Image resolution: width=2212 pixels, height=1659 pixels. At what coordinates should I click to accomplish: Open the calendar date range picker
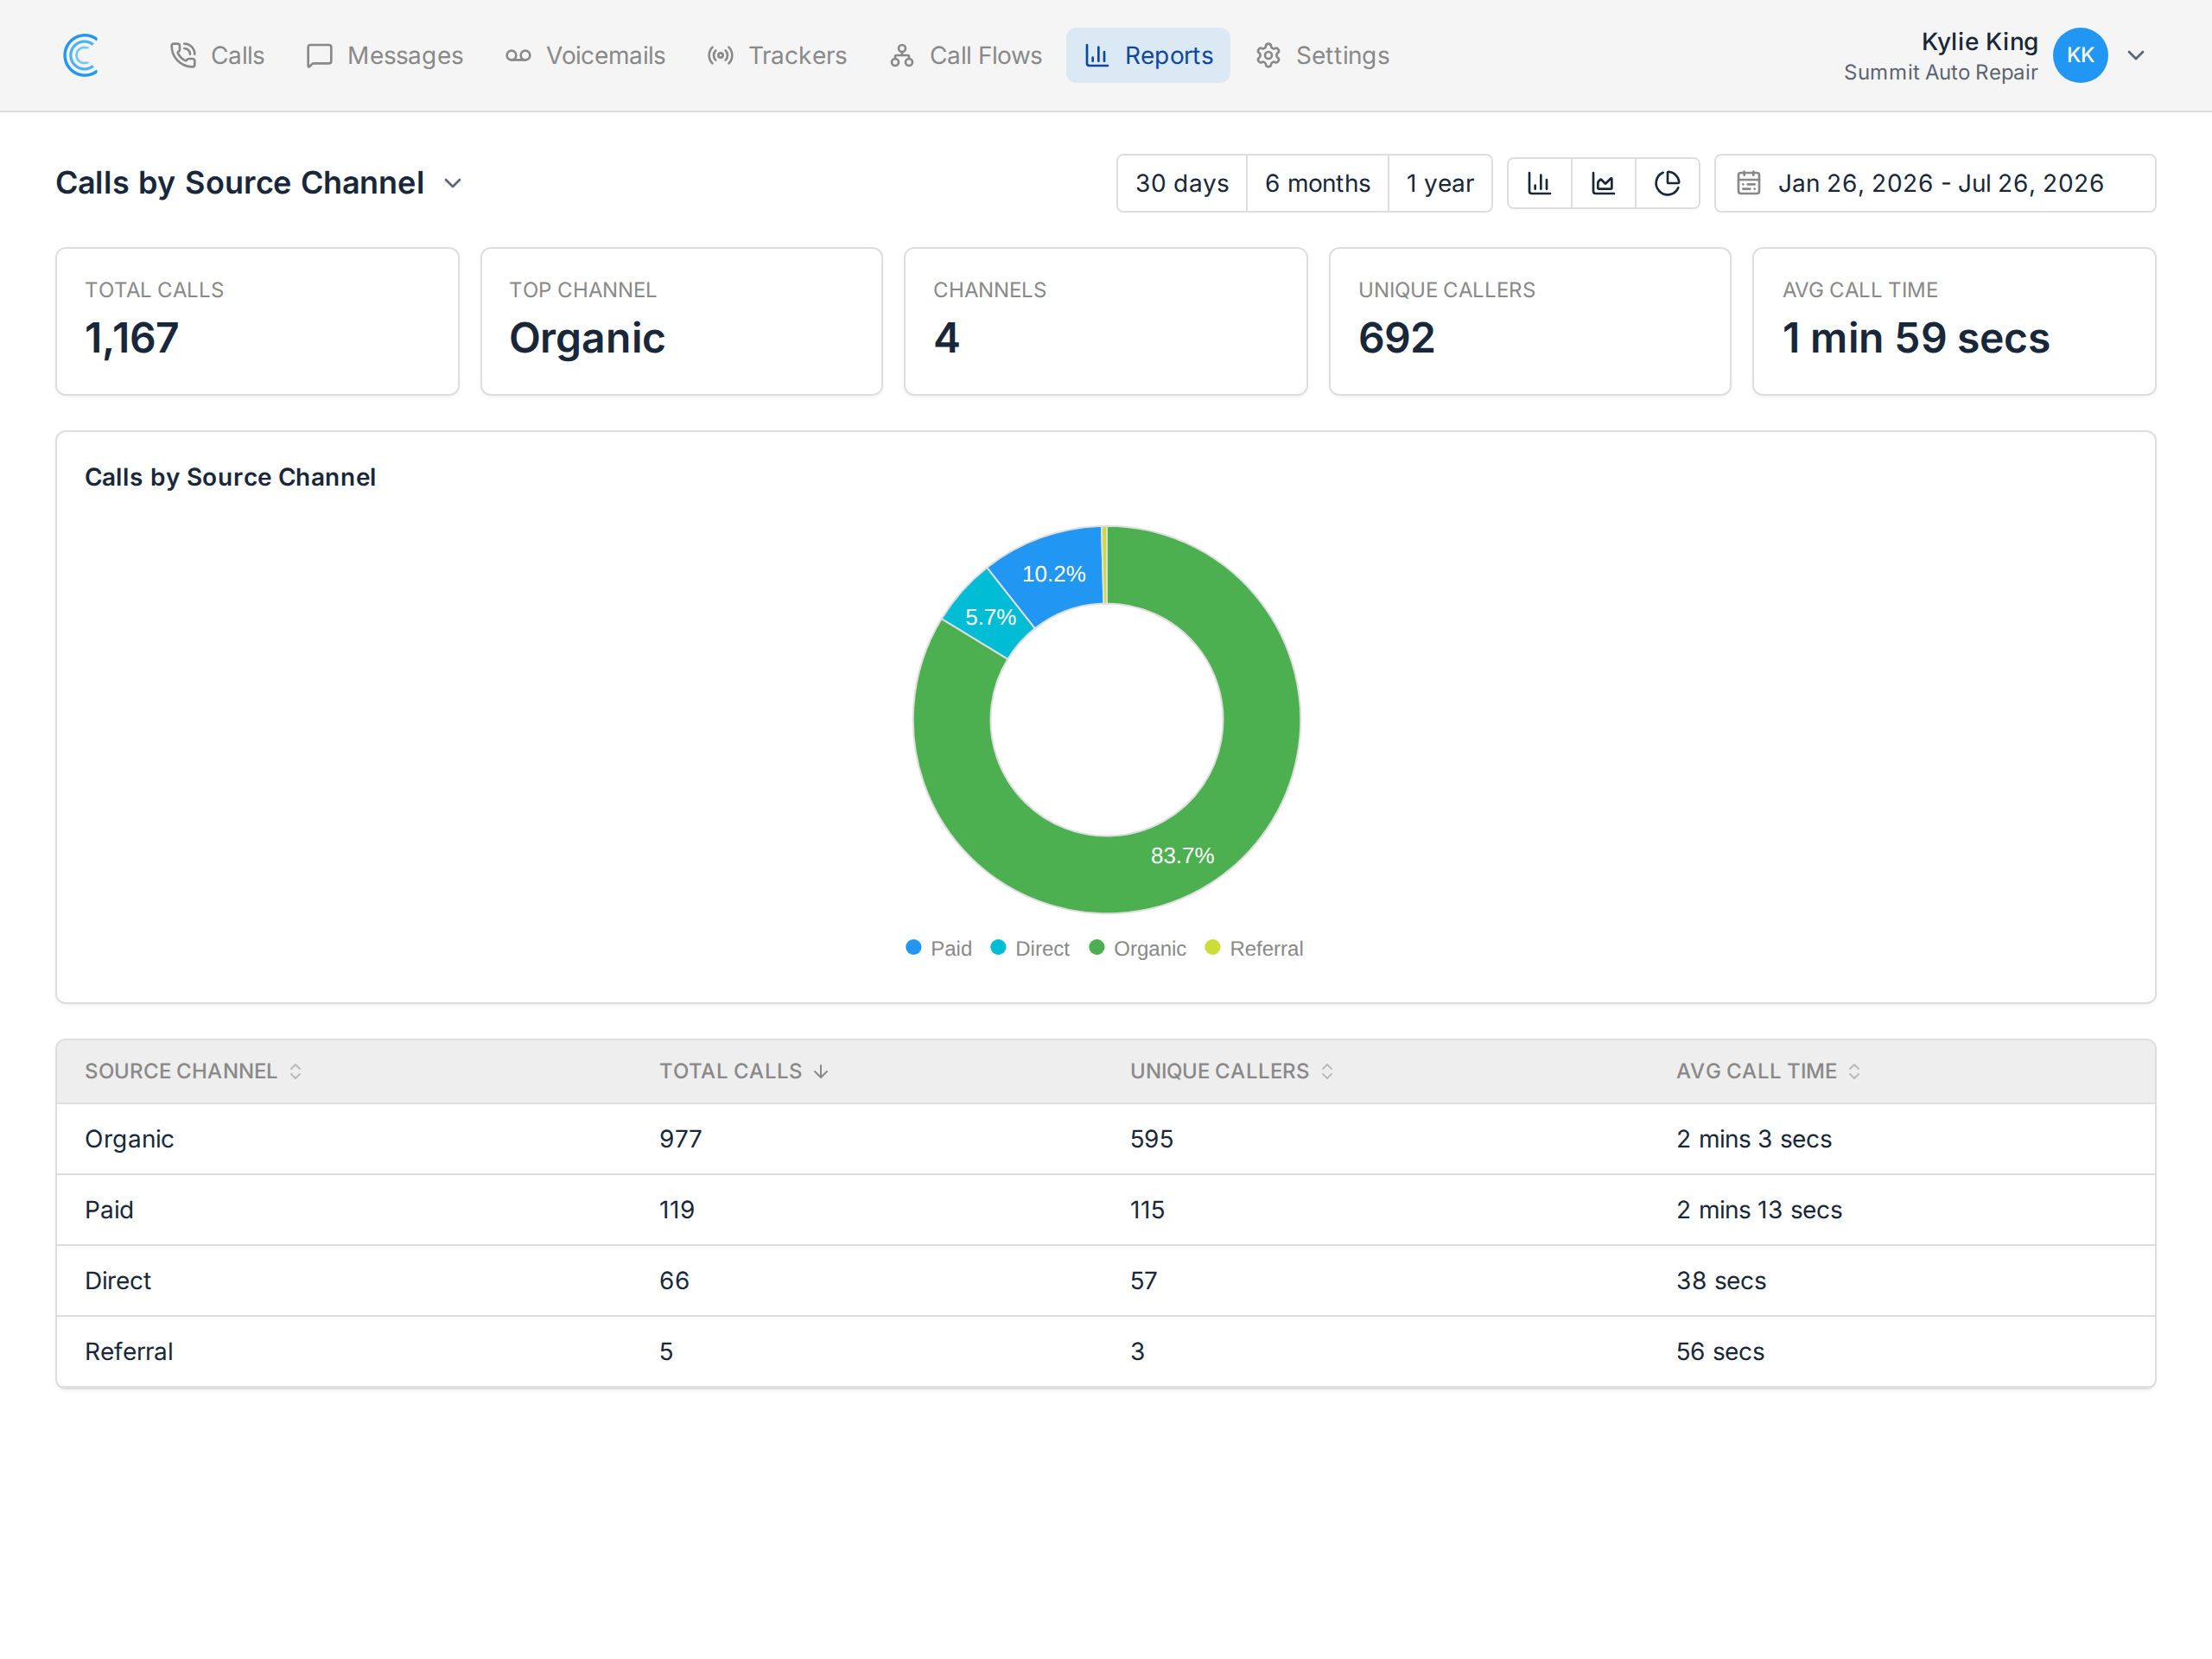point(1934,183)
